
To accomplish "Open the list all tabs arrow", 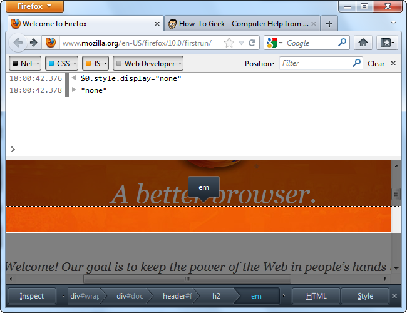I will (393, 23).
